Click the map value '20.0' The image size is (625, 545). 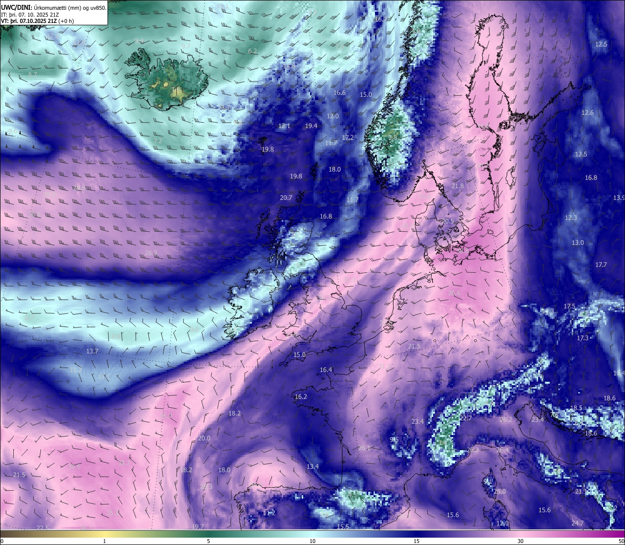point(204,438)
